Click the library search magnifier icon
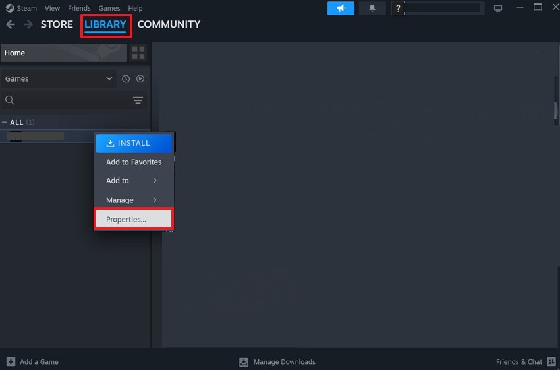Screen dimensions: 560x370 [10, 100]
